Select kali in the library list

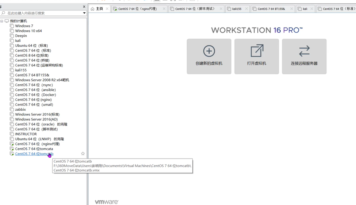[18, 41]
